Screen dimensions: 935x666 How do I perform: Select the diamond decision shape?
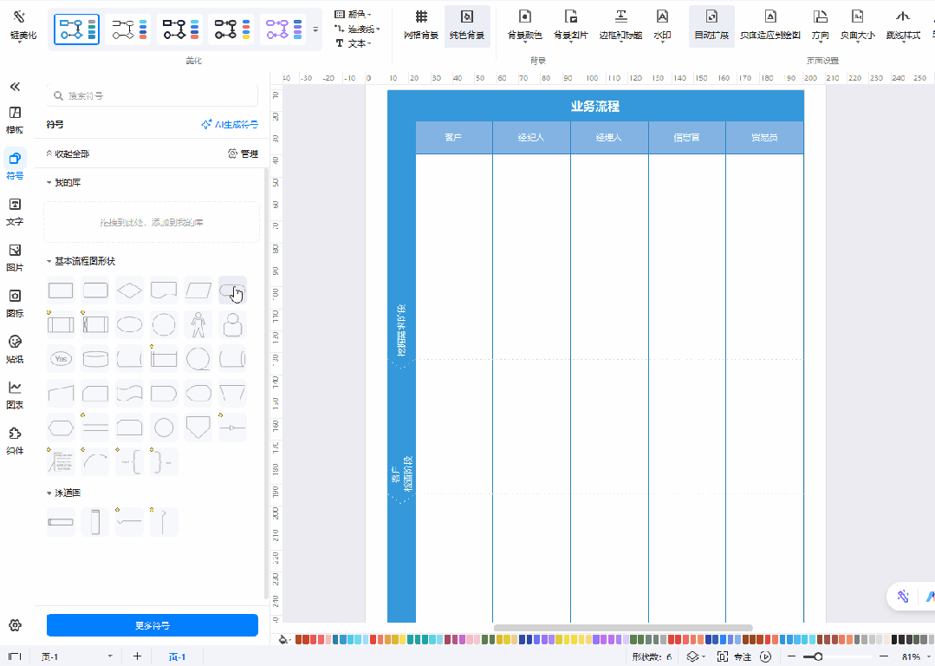coord(129,290)
